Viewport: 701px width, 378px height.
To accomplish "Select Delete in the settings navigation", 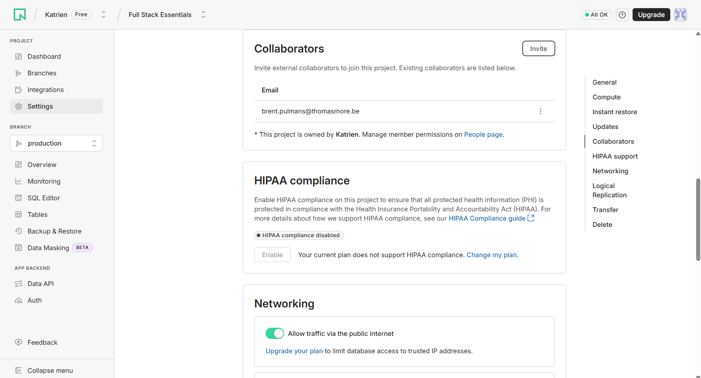I will tap(602, 224).
